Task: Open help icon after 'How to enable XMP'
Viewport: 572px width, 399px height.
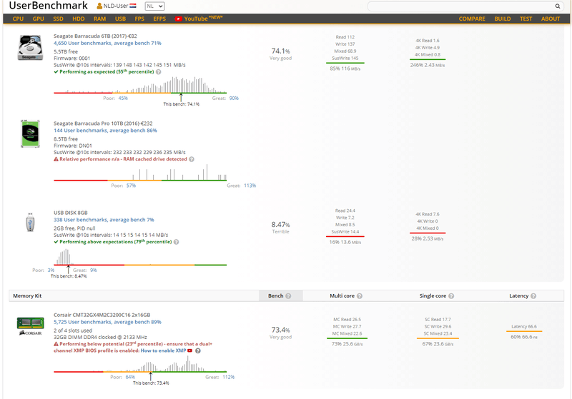Action: click(198, 351)
